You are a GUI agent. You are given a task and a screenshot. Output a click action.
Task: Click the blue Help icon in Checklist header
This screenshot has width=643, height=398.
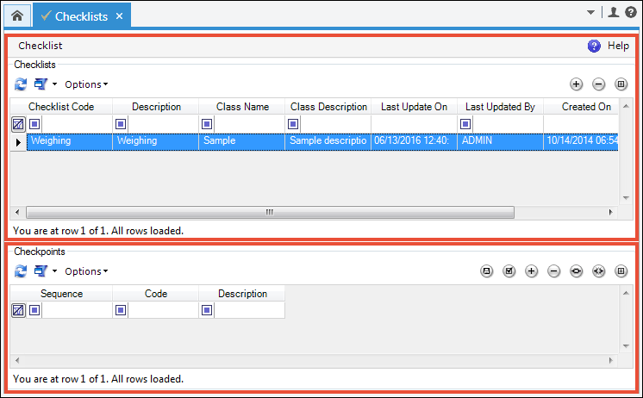click(x=594, y=46)
